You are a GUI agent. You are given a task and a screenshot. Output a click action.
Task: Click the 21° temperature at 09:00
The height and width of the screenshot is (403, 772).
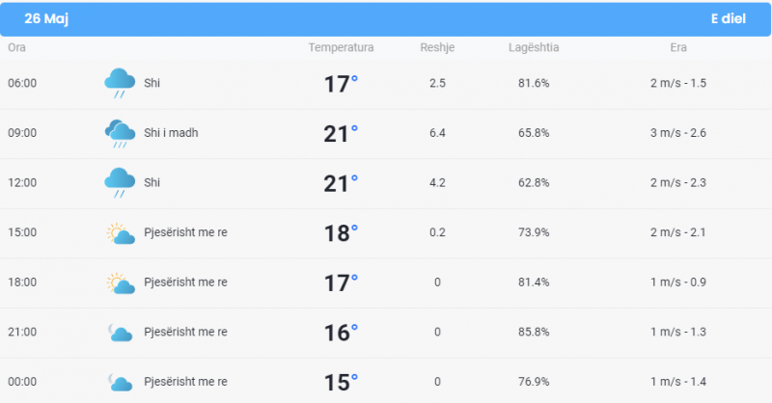click(x=341, y=134)
